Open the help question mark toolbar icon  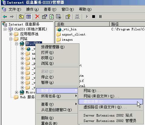pos(68,17)
